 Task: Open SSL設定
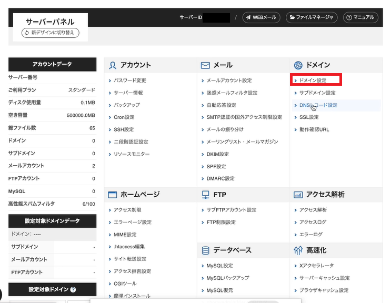point(309,117)
